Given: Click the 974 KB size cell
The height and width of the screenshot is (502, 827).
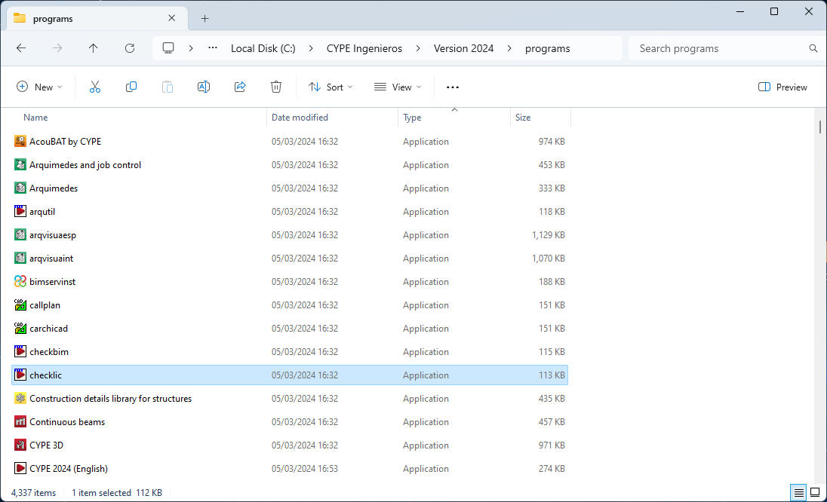Looking at the screenshot, I should 552,141.
